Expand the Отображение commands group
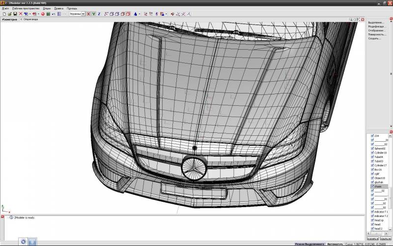 coord(377,31)
